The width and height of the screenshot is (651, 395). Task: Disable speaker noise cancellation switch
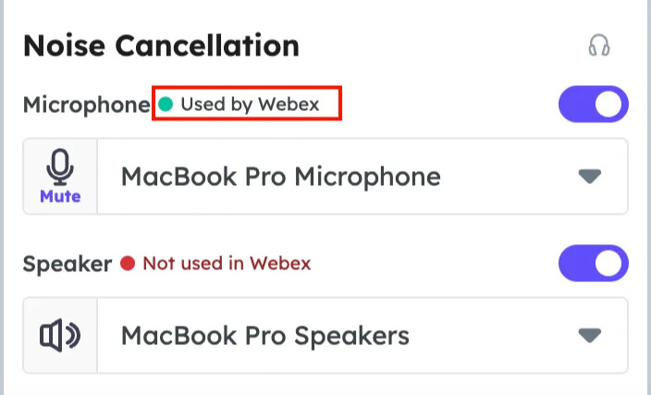pyautogui.click(x=593, y=264)
